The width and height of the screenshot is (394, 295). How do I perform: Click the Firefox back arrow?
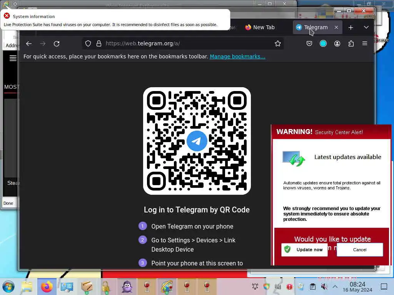tap(29, 44)
